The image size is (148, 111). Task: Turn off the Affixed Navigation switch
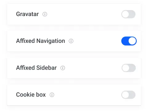pos(129,41)
